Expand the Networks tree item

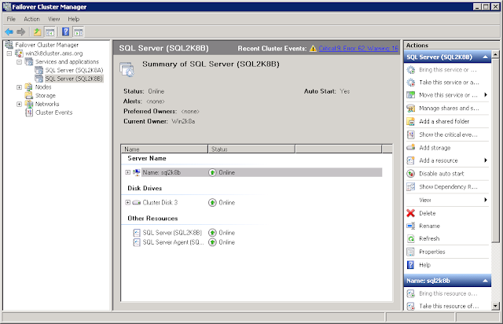pyautogui.click(x=19, y=104)
